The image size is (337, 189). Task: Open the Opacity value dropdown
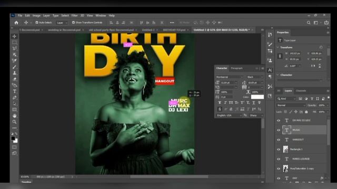tap(328, 105)
